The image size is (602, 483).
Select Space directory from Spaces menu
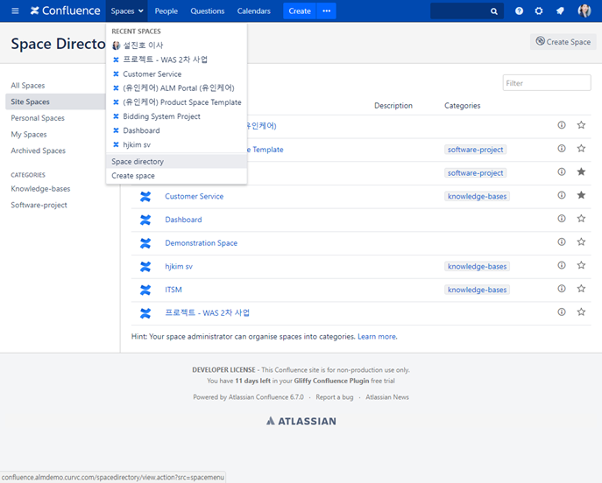tap(138, 162)
